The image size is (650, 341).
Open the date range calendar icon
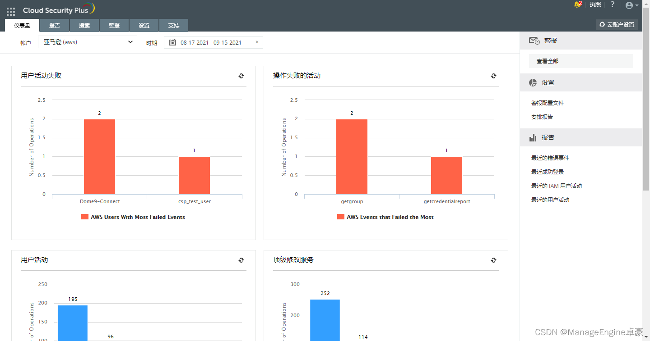pos(172,42)
